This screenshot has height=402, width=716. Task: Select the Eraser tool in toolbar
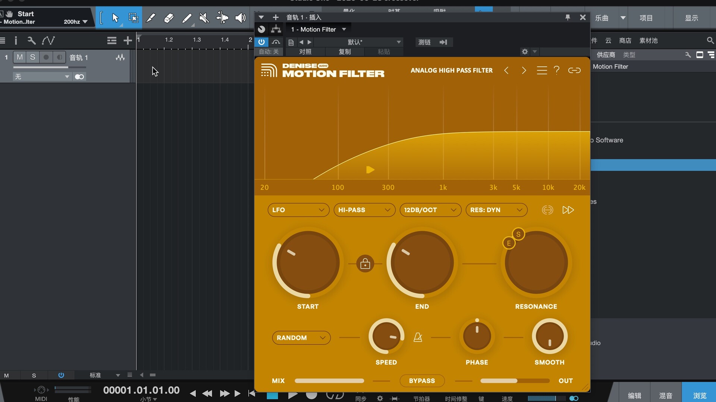pos(169,17)
